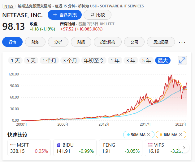Open the 分析 tab
This screenshot has width=195, height=162.
tap(58, 42)
